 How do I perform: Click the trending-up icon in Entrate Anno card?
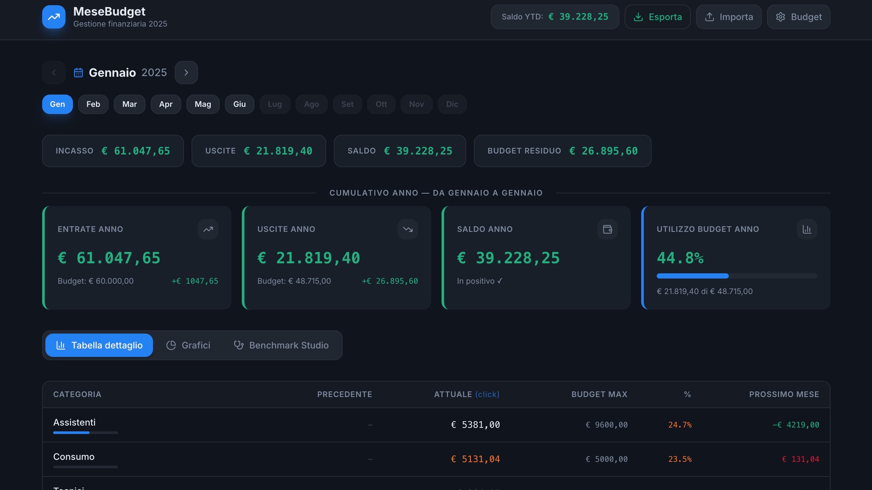(x=208, y=229)
